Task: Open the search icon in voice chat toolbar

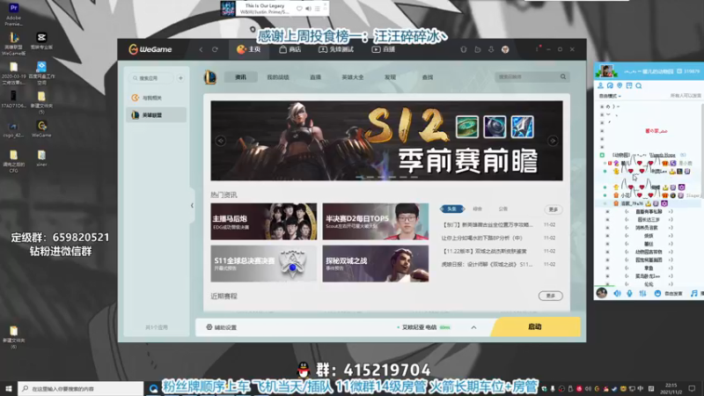Action: point(639,85)
